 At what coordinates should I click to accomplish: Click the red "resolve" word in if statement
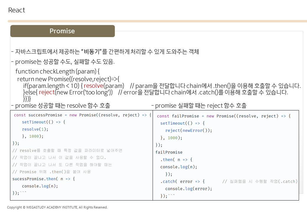click(x=93, y=86)
